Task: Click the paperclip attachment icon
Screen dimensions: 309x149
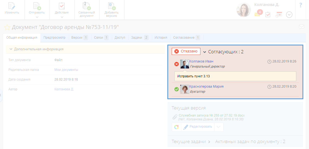Action: (175, 117)
